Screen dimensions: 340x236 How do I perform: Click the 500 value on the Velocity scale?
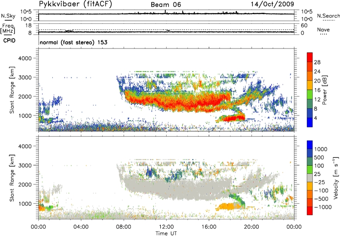tap(319, 158)
